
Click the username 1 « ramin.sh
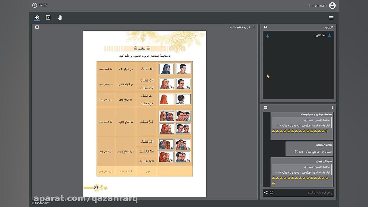point(317,5)
